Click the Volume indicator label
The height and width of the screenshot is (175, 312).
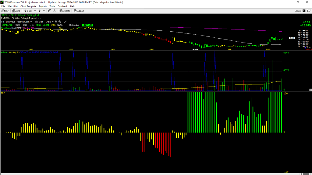pyautogui.click(x=4, y=52)
